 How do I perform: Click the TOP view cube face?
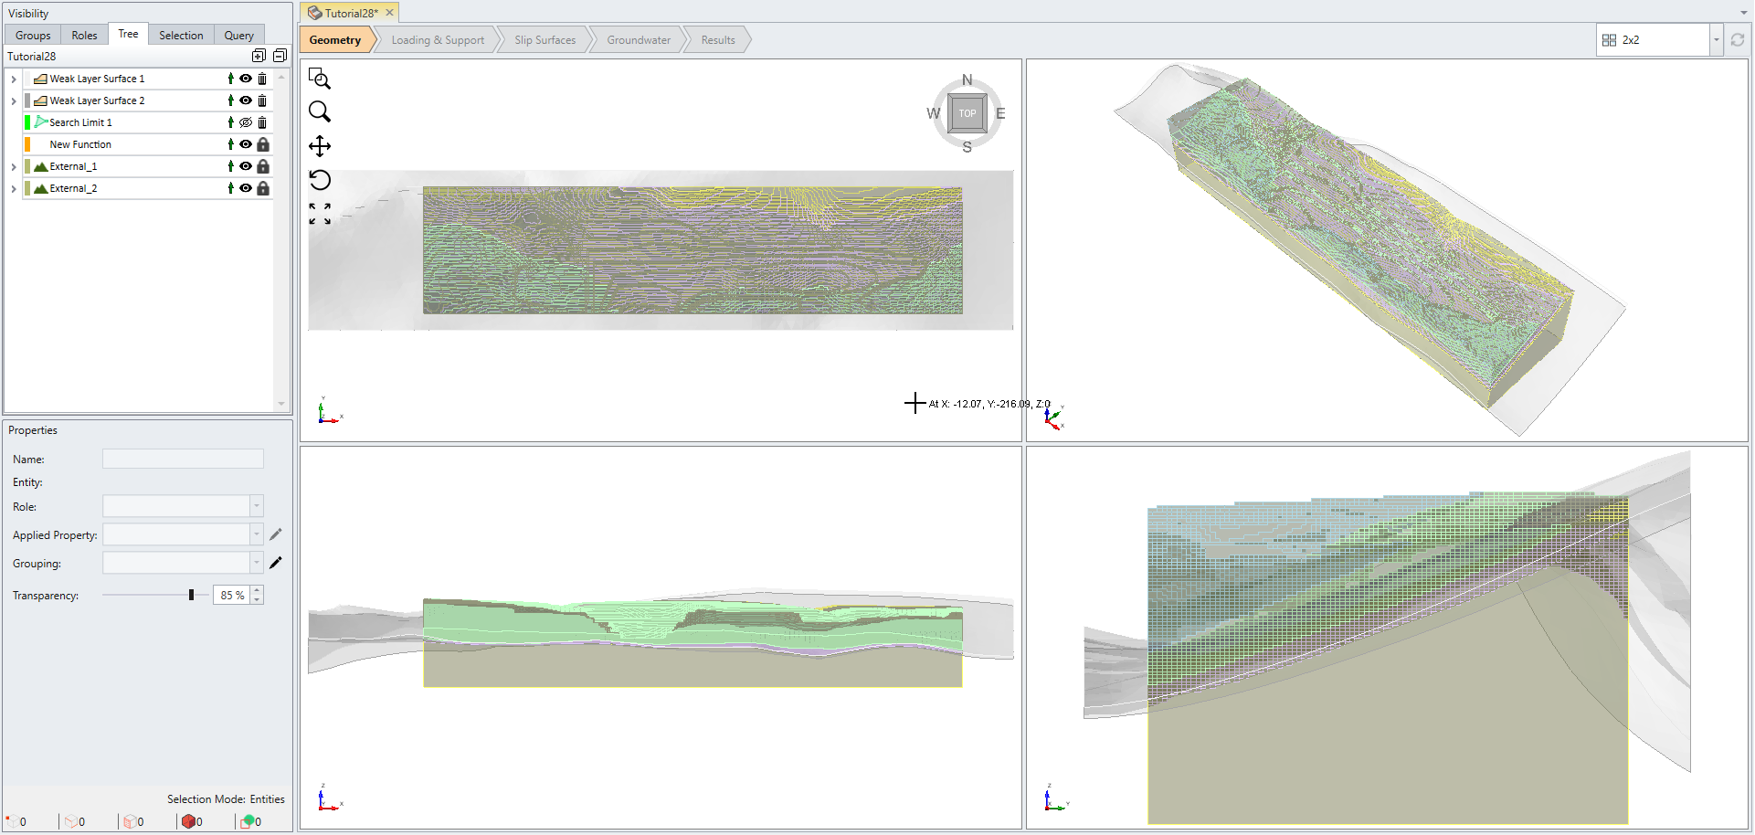[x=967, y=113]
